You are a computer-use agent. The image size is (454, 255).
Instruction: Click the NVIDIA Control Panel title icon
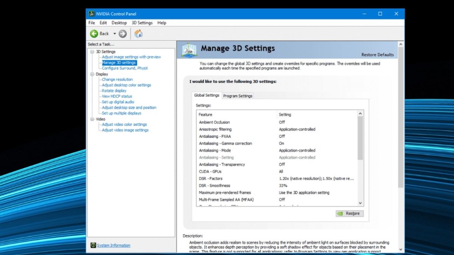click(92, 14)
